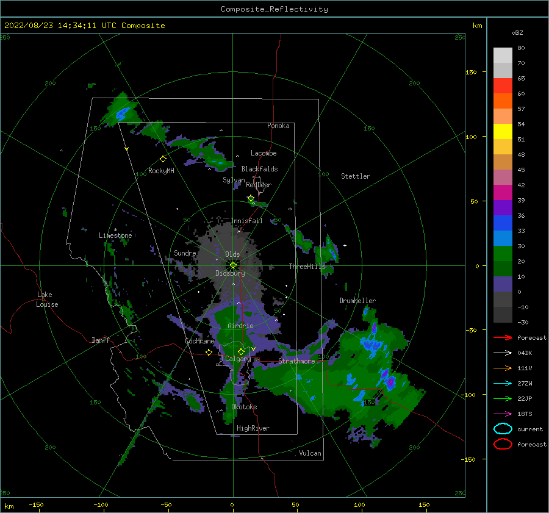
Task: Click the Limestone label
Action: point(115,235)
